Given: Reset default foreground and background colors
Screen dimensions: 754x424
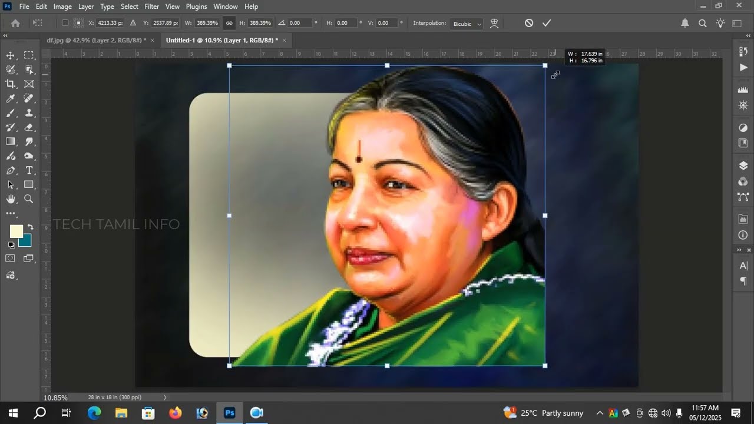Looking at the screenshot, I should click(11, 245).
